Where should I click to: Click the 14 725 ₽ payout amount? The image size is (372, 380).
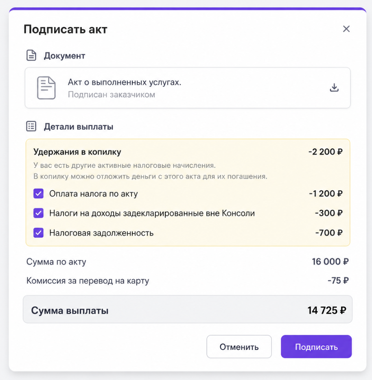tap(327, 310)
